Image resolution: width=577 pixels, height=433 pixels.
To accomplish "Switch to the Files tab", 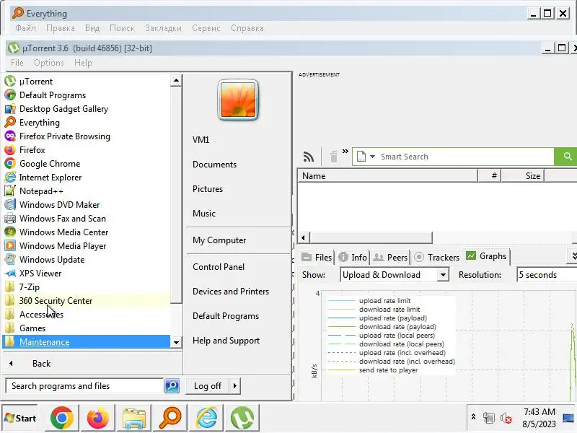I will (317, 257).
